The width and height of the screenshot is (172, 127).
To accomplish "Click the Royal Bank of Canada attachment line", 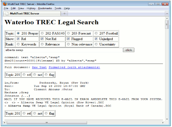I will [x=58, y=106].
